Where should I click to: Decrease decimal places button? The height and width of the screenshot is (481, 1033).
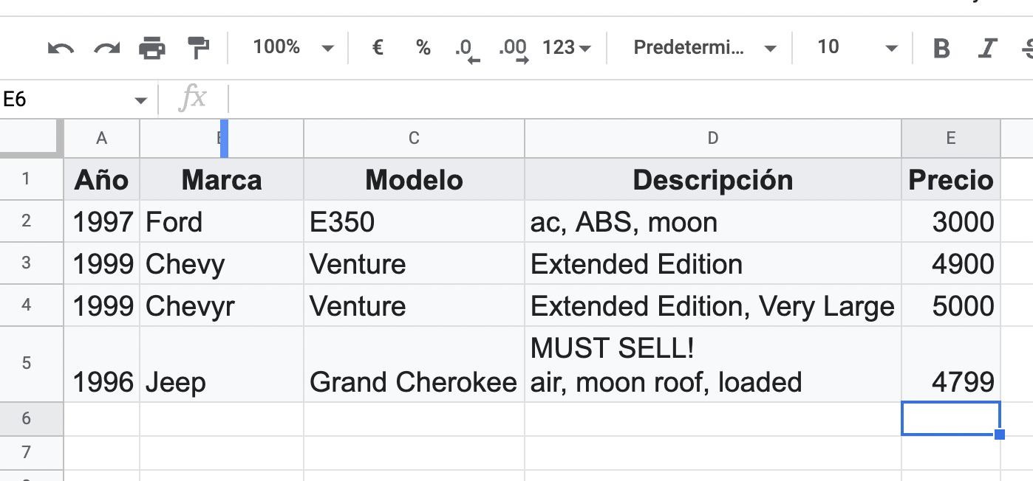pyautogui.click(x=467, y=49)
